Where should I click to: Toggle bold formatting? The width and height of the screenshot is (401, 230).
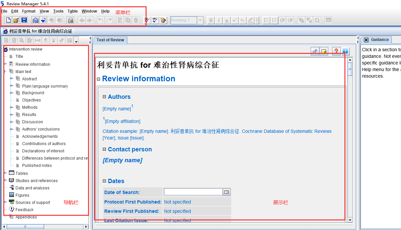point(211,20)
